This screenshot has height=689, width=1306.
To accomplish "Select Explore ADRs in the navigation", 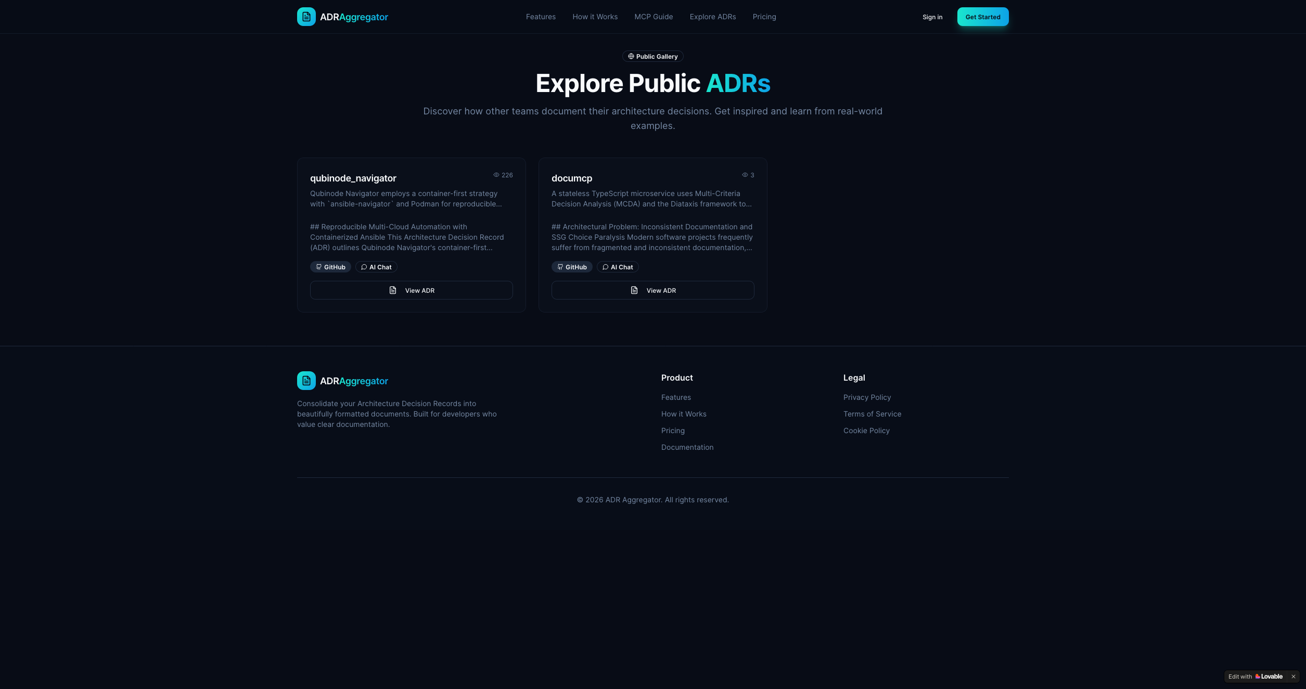I will (713, 16).
